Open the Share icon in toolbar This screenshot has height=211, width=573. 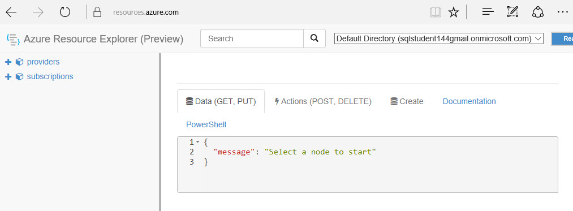(538, 12)
